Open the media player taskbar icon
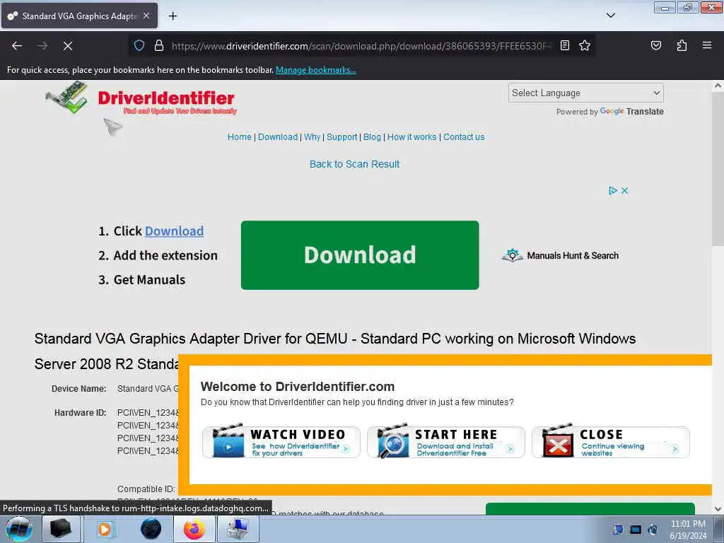 [x=105, y=529]
